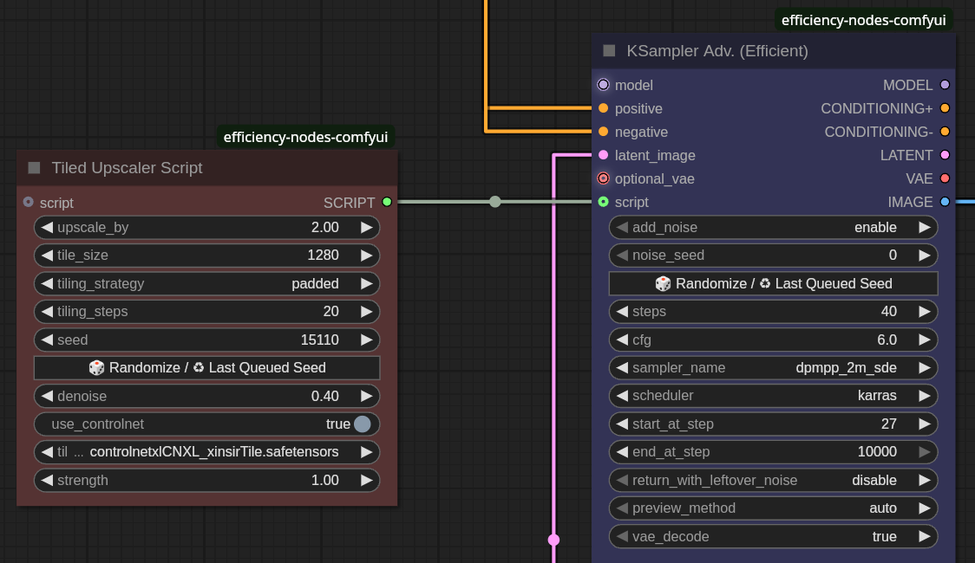
Task: Select next sampler_name with right arrow
Action: point(925,367)
